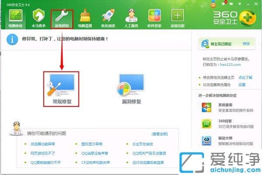Click 修改其他浏览器主页 text

[x=219, y=78]
